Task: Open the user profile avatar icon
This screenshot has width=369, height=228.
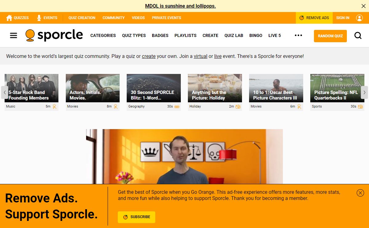Action: click(359, 18)
